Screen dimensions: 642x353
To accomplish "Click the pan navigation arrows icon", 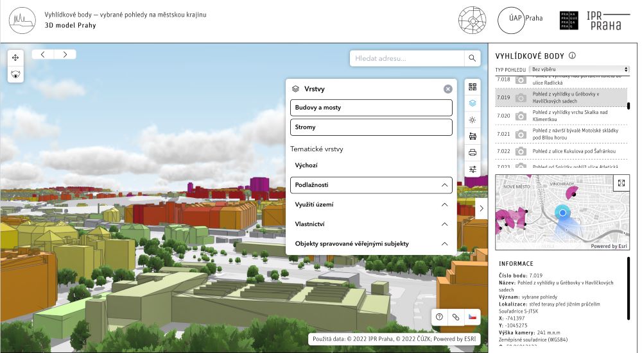I will tap(15, 58).
